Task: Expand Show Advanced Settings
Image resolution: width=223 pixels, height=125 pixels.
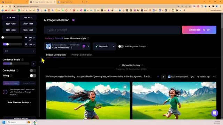Action: click(19, 102)
